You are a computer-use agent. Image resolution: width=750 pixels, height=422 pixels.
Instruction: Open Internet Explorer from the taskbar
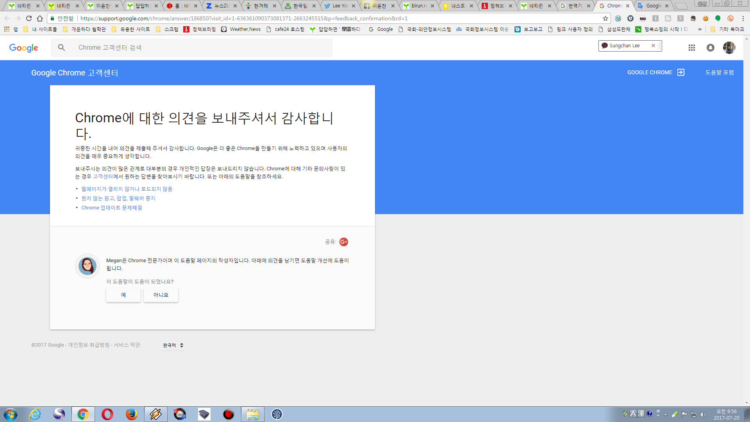pyautogui.click(x=35, y=414)
